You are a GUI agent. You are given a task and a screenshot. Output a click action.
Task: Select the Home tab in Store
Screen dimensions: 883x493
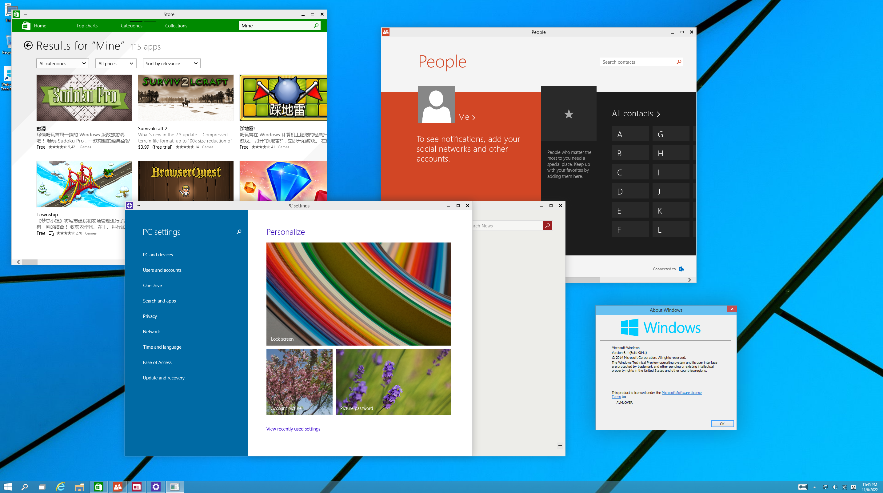[x=40, y=26]
